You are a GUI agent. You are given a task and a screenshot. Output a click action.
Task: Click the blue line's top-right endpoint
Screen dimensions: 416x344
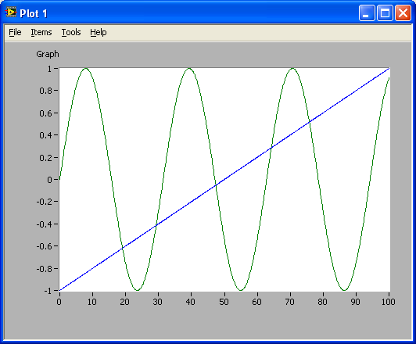(x=389, y=69)
